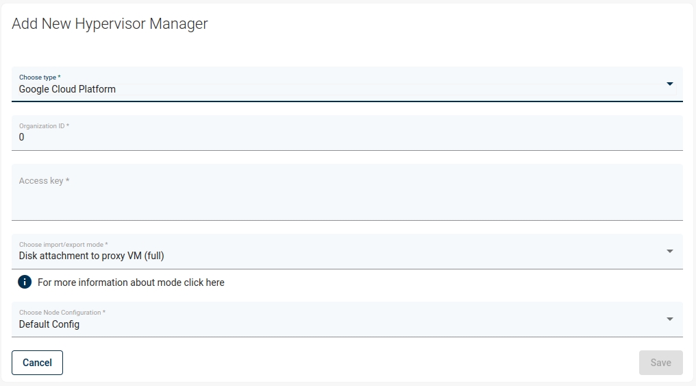Image resolution: width=696 pixels, height=386 pixels.
Task: Click the 'Choose import/export mode *' label
Action: [63, 245]
